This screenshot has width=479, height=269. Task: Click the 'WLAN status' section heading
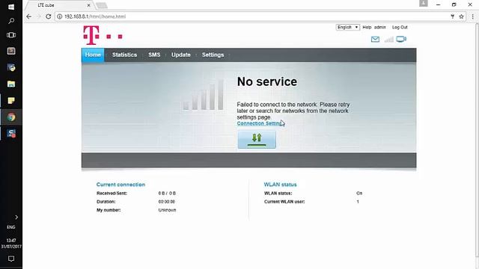[280, 185]
